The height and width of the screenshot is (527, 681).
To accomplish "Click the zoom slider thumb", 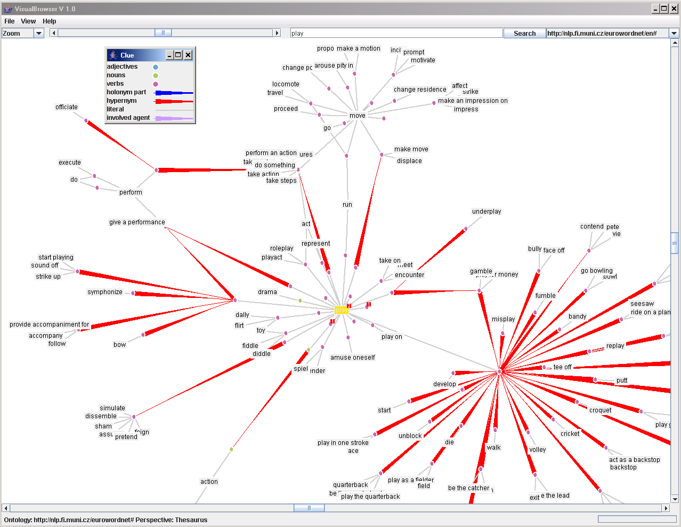I will 163,33.
